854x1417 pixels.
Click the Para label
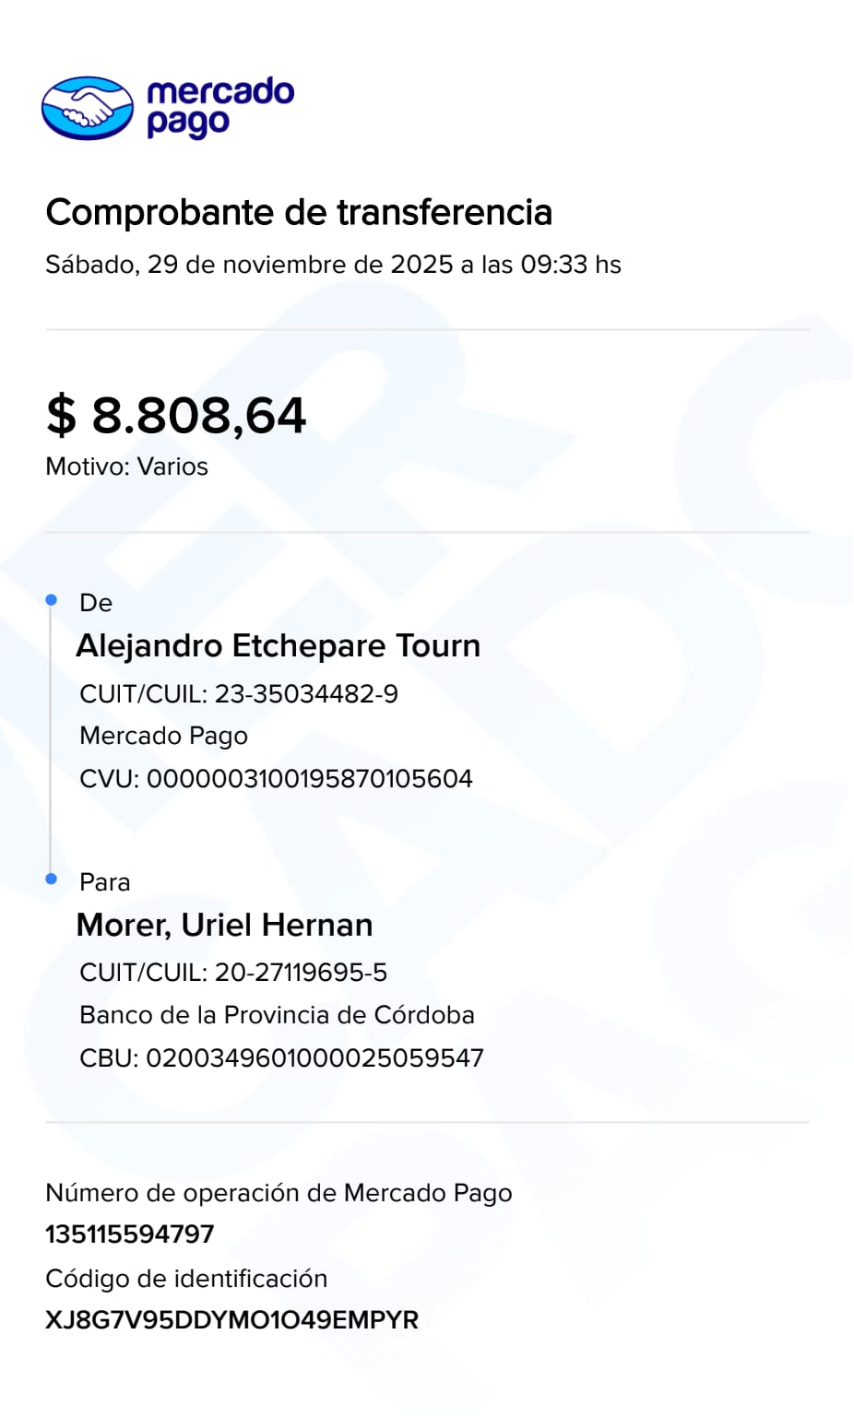[104, 882]
